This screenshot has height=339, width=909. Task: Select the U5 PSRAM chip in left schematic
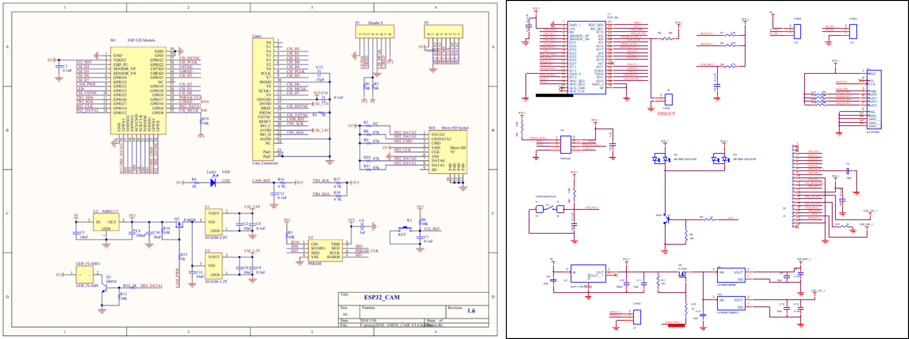[x=324, y=250]
